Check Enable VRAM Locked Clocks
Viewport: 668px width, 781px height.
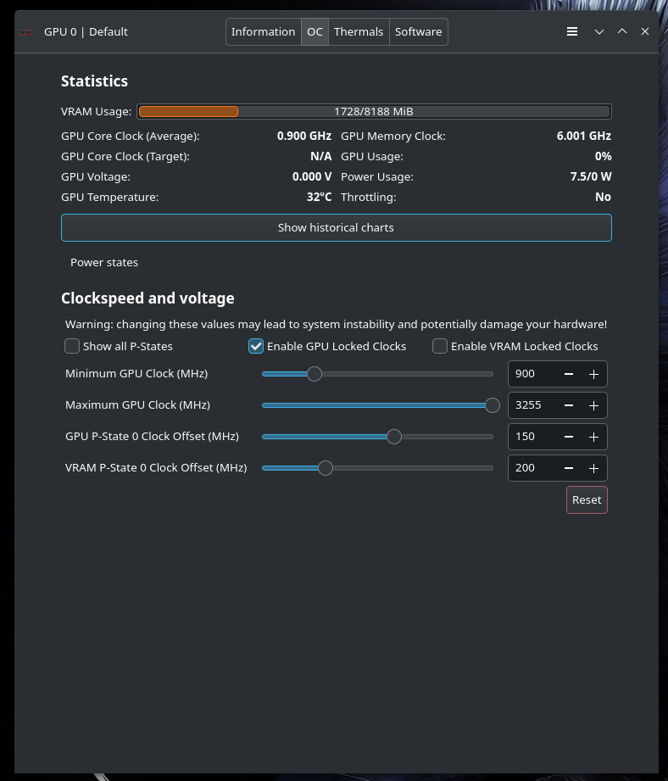coord(439,346)
